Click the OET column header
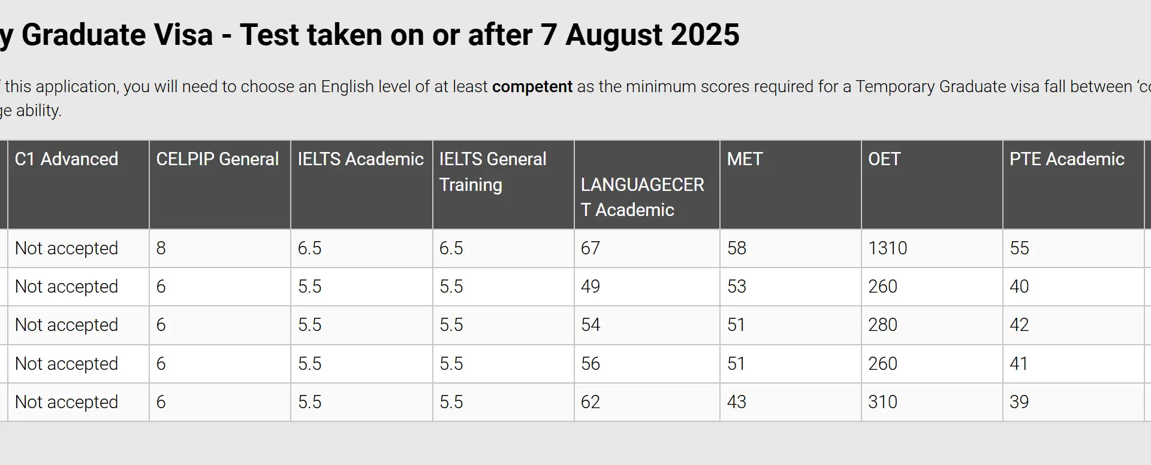 point(884,159)
